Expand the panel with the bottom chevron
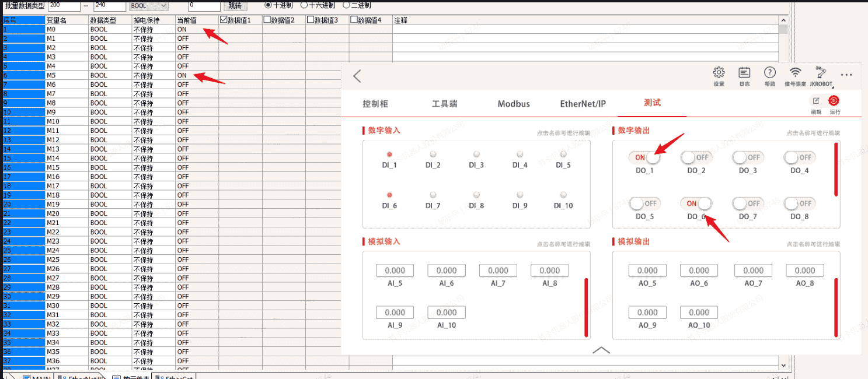This screenshot has height=379, width=868. [x=601, y=350]
